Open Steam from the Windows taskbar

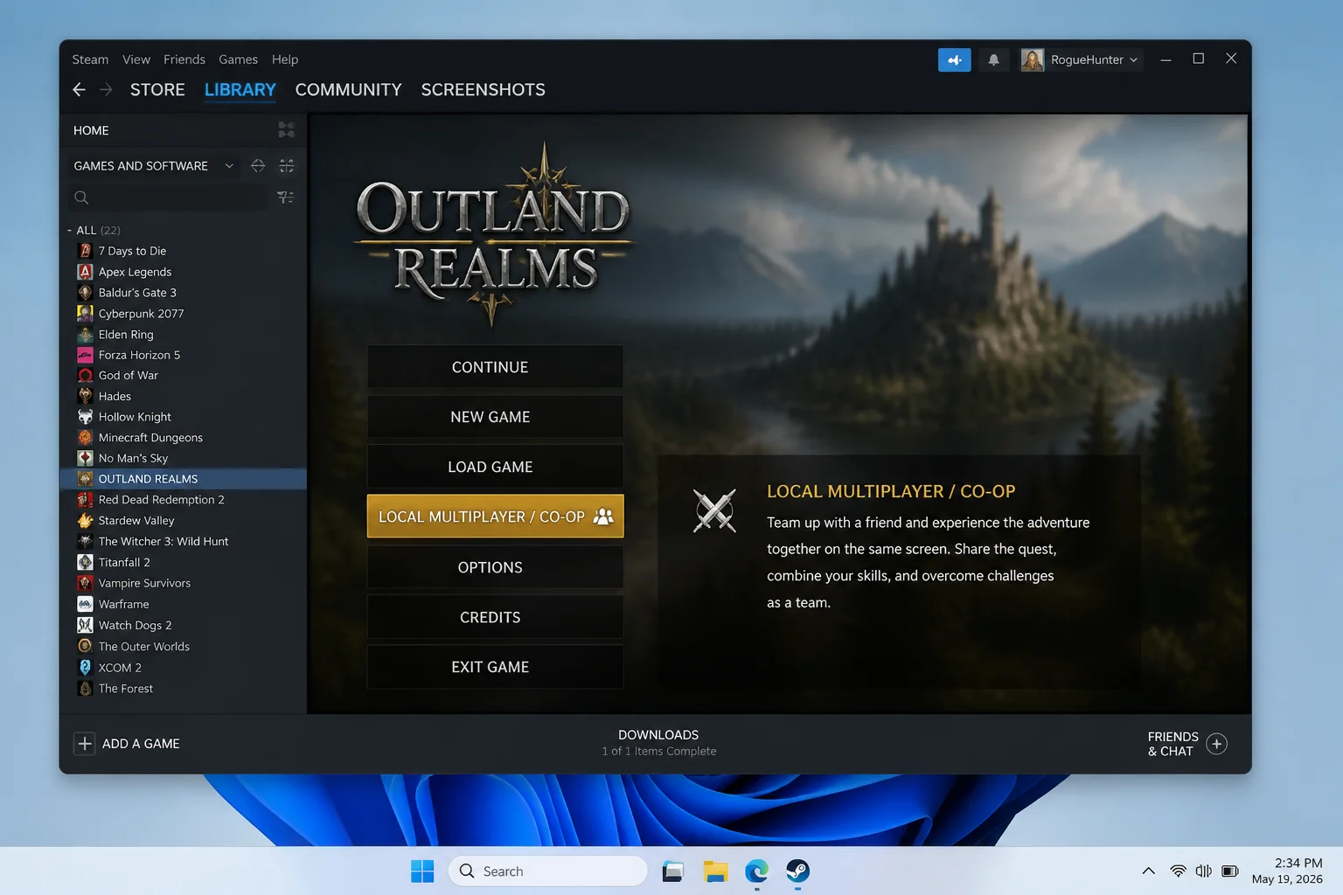(x=797, y=871)
